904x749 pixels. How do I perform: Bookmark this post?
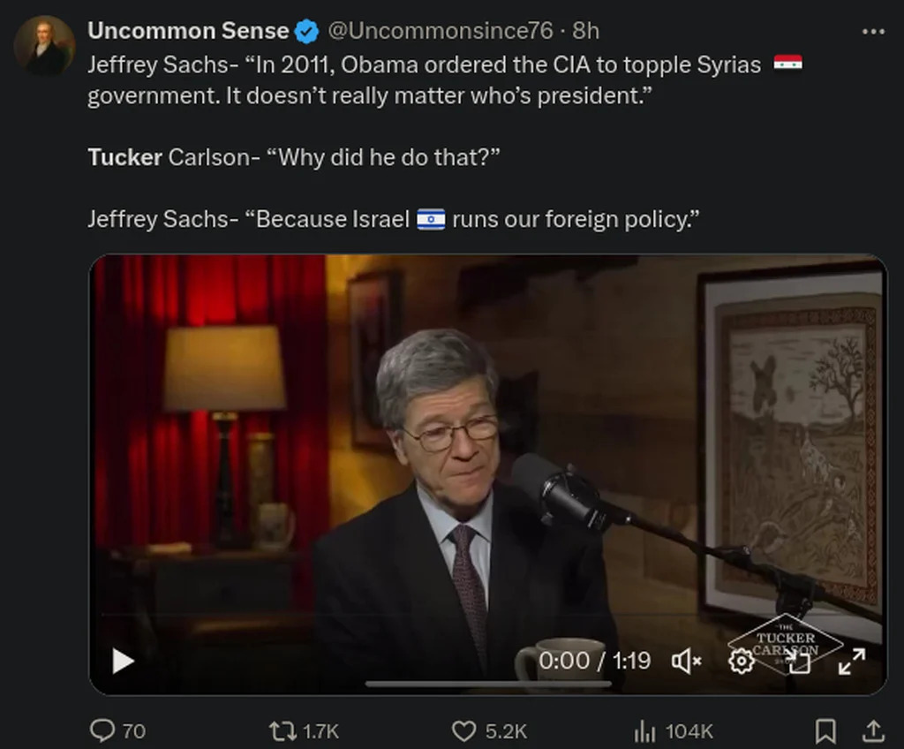pyautogui.click(x=825, y=730)
